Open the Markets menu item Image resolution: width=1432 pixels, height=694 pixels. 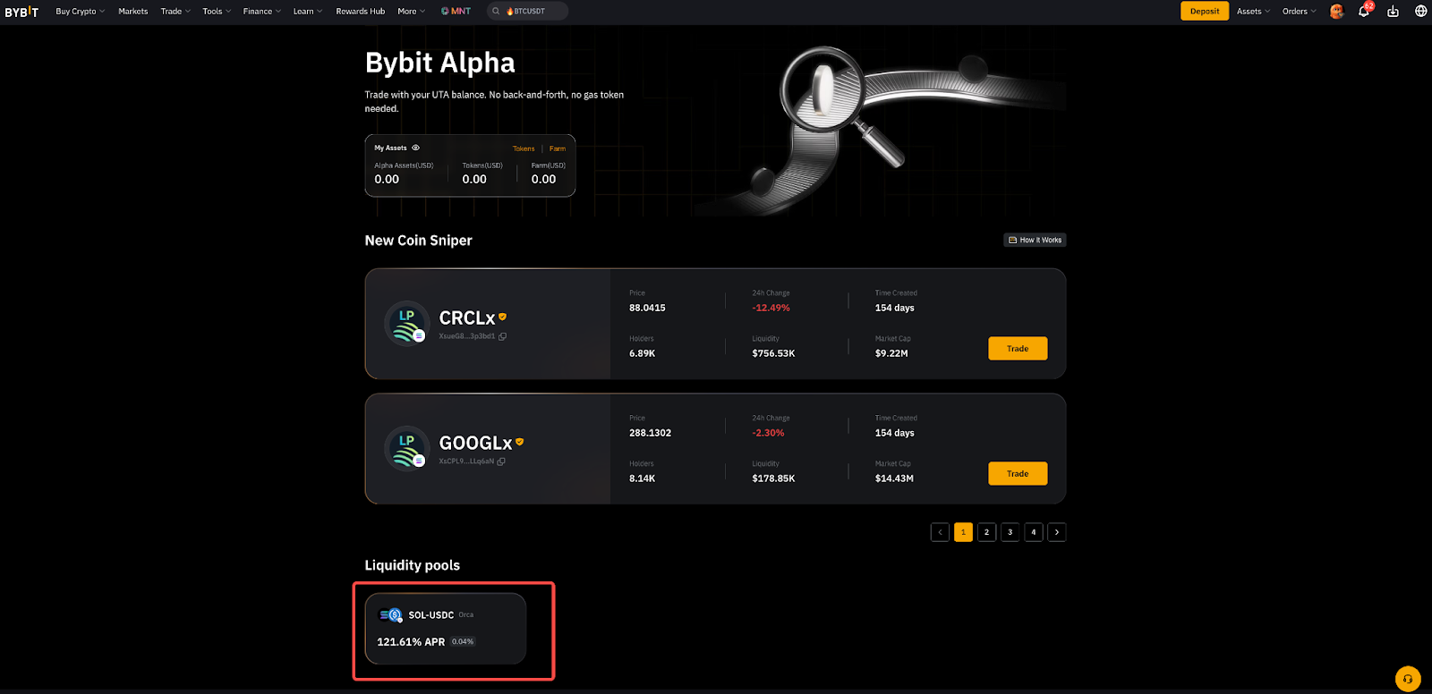tap(133, 12)
